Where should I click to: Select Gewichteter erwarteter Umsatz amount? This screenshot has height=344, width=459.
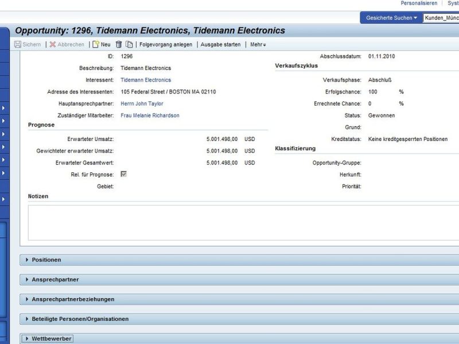click(x=222, y=151)
